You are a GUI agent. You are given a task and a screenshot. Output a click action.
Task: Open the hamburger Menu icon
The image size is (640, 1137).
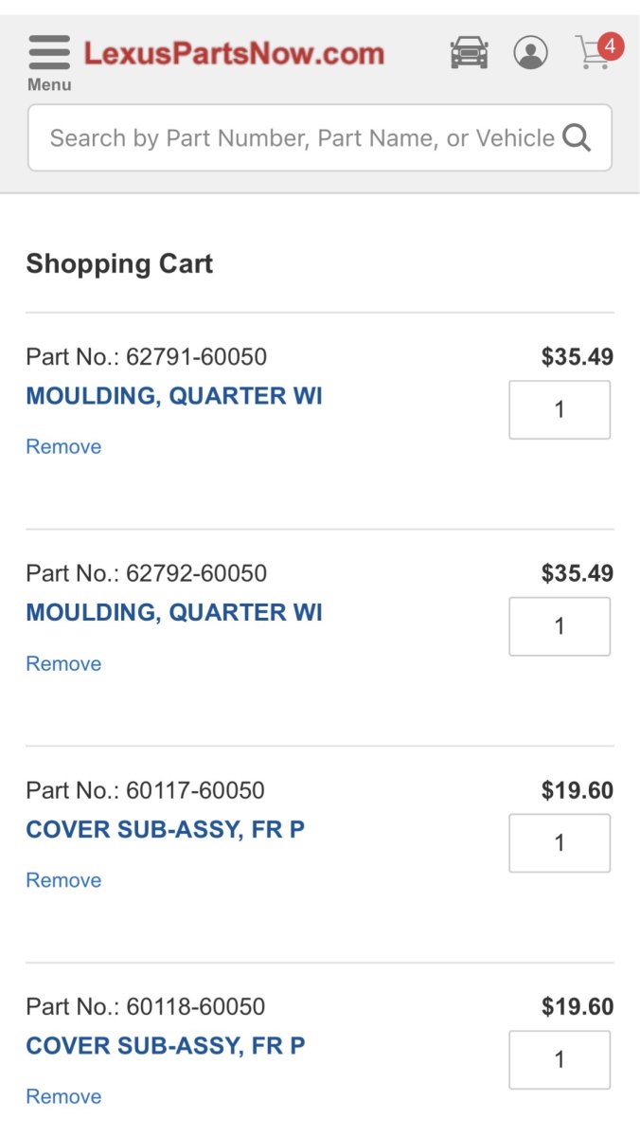[x=49, y=53]
